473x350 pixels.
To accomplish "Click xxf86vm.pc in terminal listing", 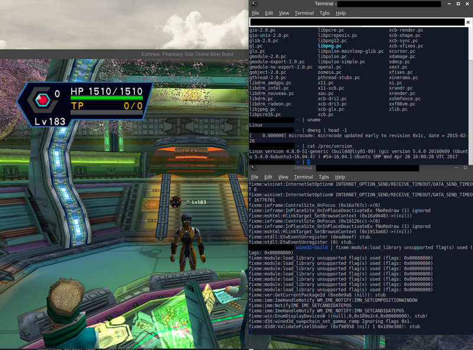I will pos(402,104).
